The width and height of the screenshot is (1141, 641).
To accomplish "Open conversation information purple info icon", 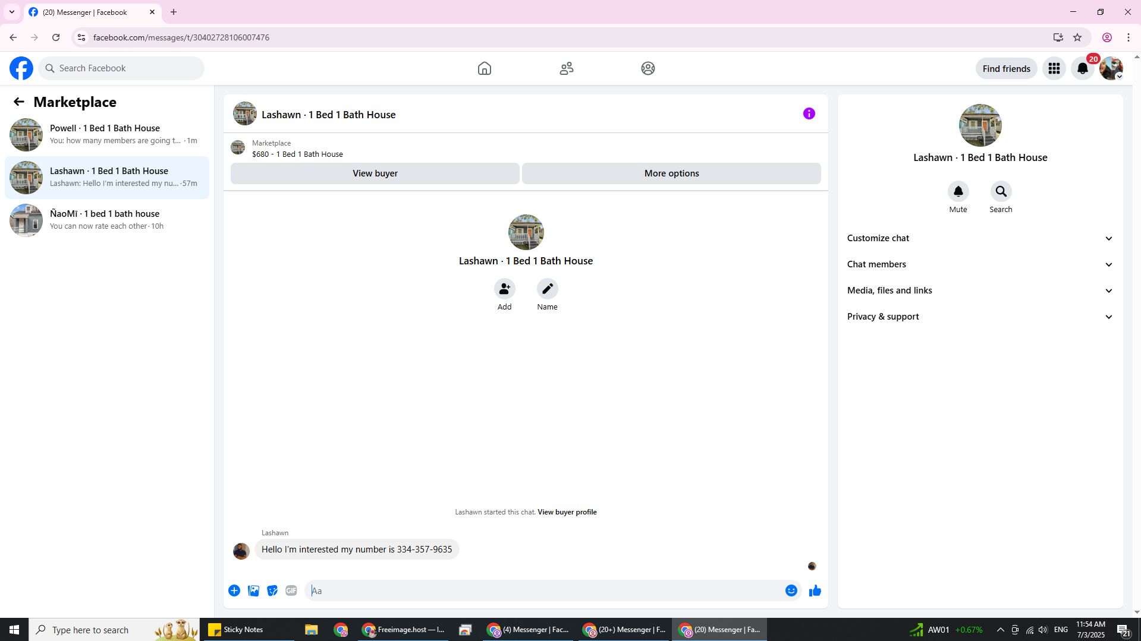I will coord(809,113).
